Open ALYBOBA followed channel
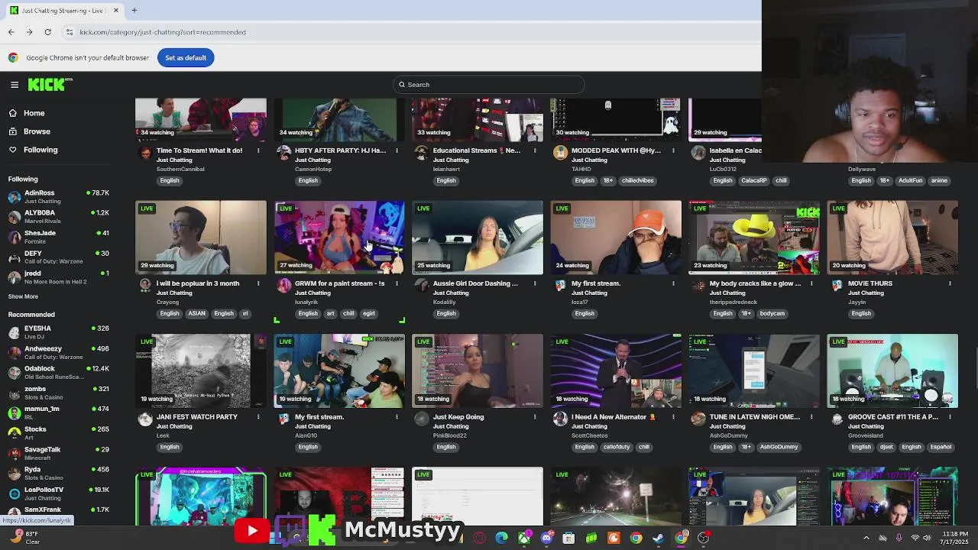The image size is (978, 550). point(59,216)
